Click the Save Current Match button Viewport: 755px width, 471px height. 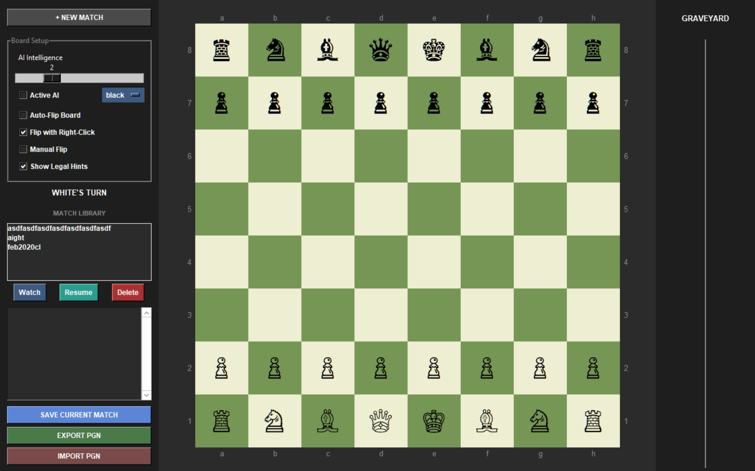(x=79, y=415)
